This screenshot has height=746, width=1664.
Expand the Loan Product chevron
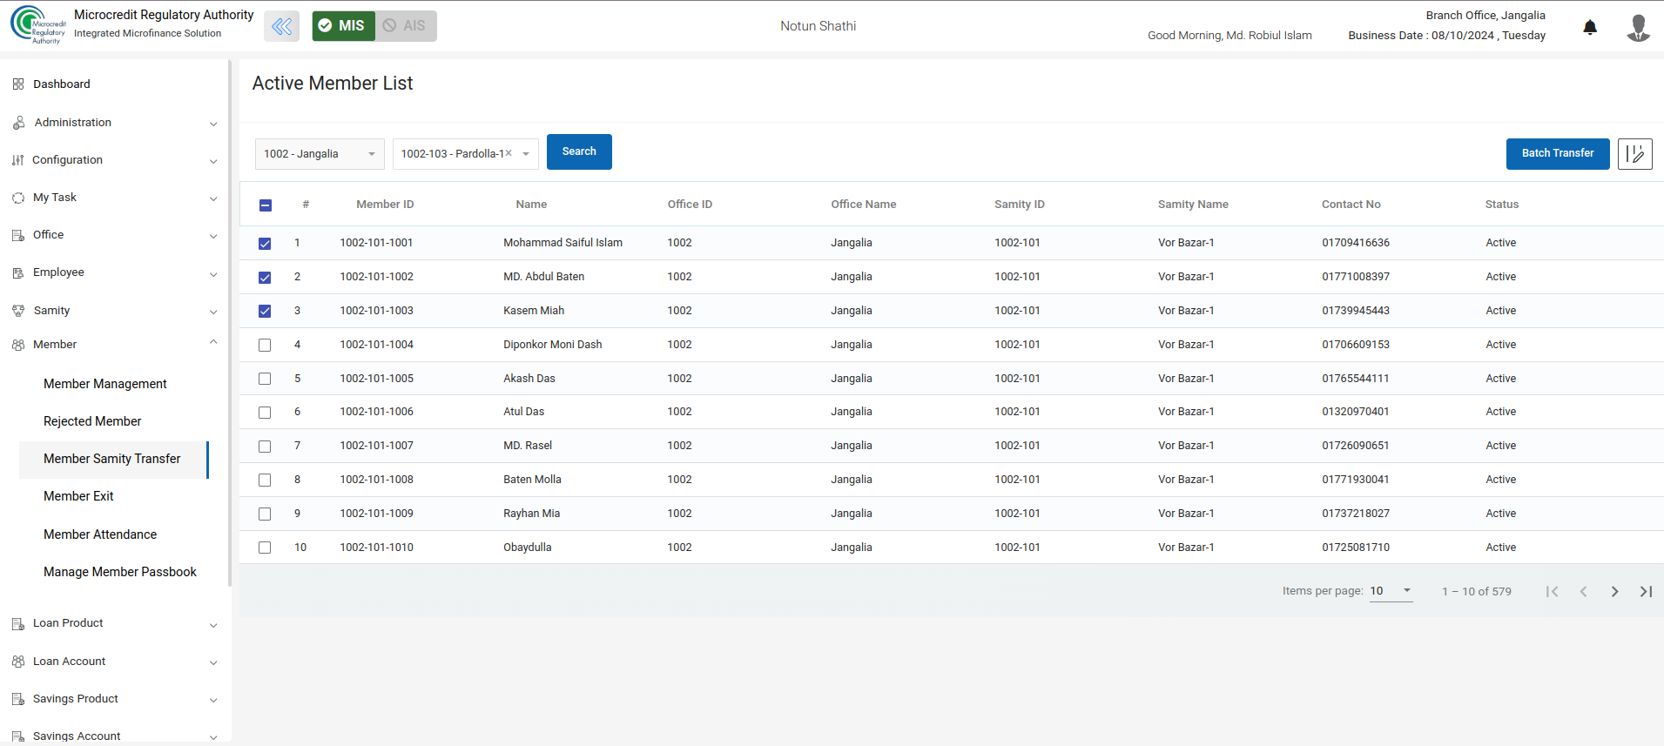213,625
